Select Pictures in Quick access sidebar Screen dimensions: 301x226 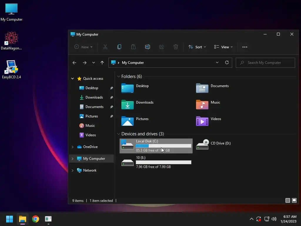(92, 116)
